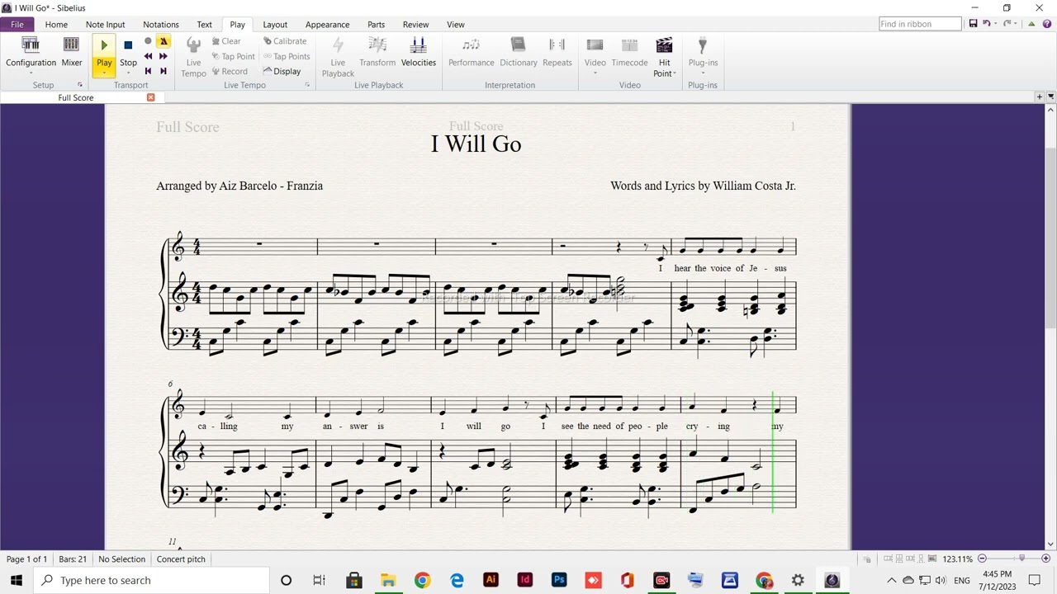1057x594 pixels.
Task: Open the File menu tab
Action: pyautogui.click(x=17, y=24)
